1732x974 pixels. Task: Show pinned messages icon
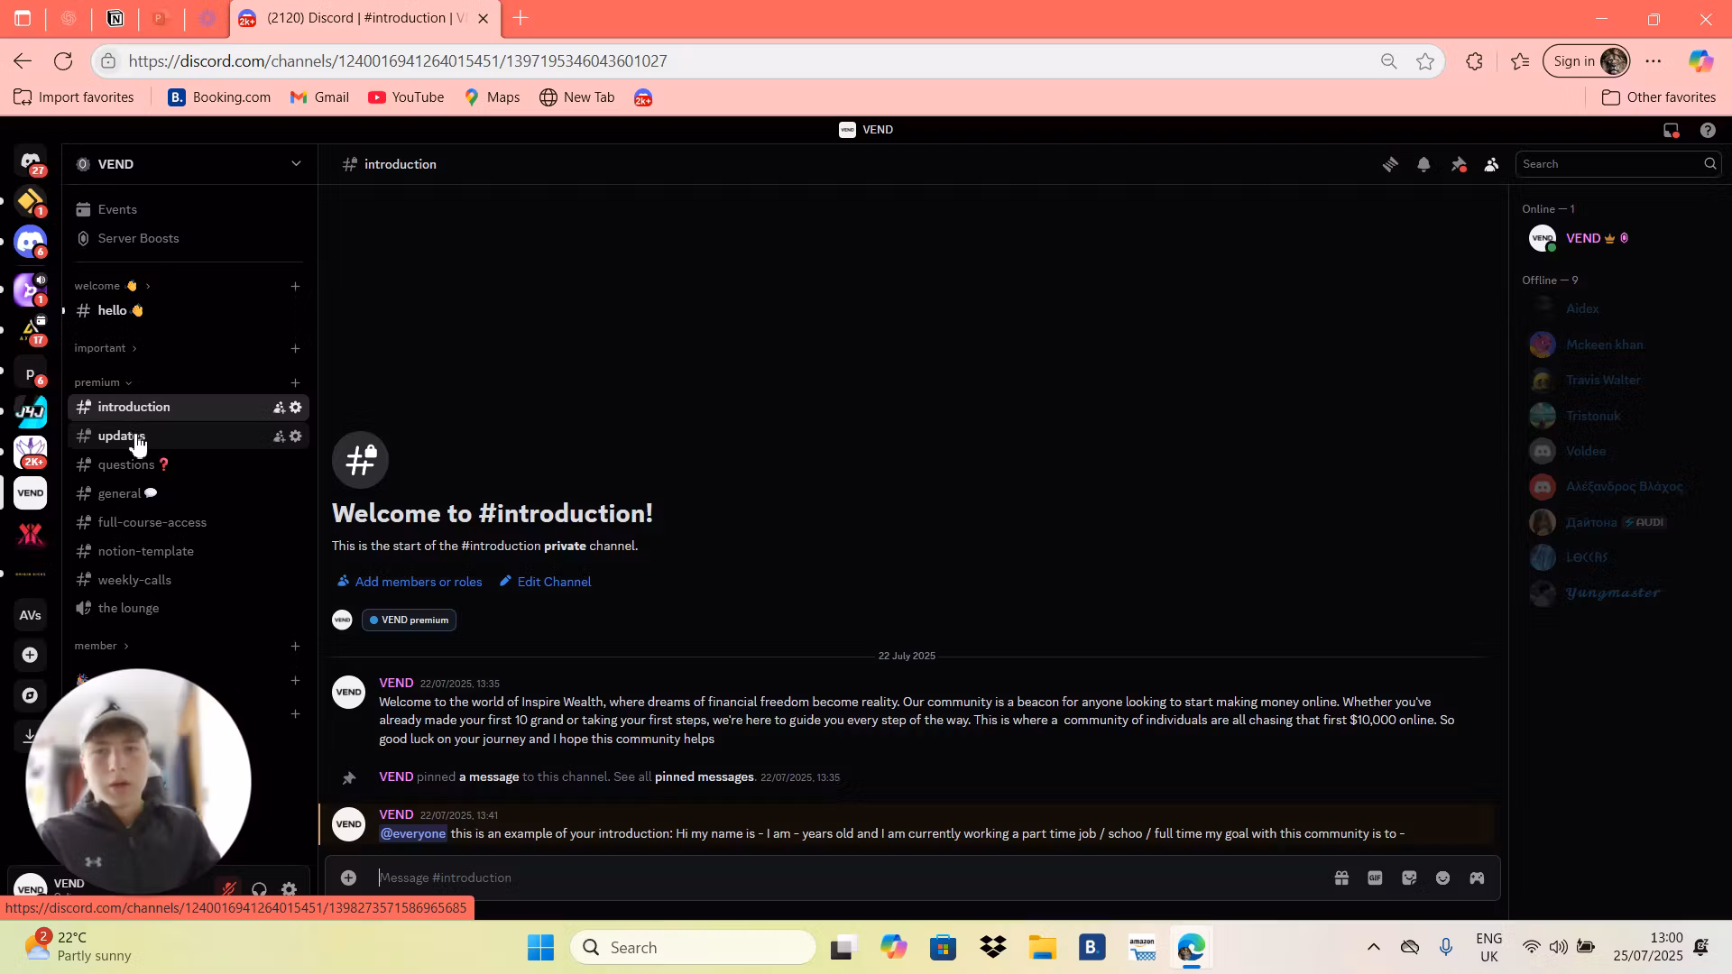coord(1458,164)
